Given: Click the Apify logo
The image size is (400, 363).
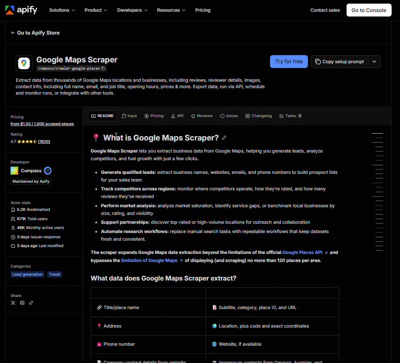Looking at the screenshot, I should pyautogui.click(x=21, y=10).
